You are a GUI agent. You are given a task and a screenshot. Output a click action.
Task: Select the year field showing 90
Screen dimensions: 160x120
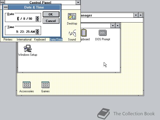click(x=30, y=19)
